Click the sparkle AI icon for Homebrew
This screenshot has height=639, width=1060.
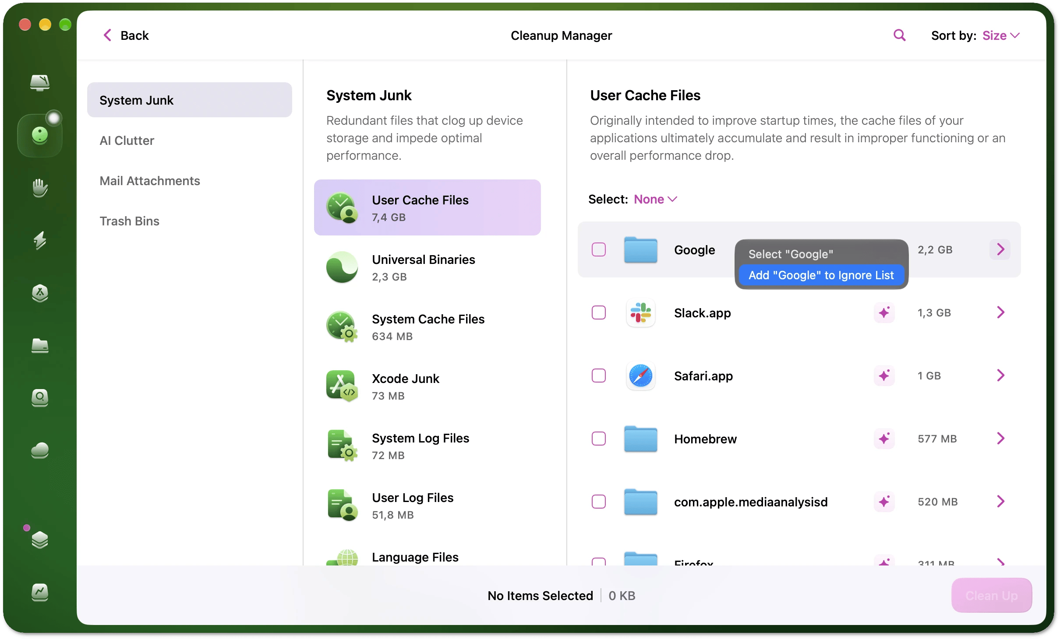(884, 439)
